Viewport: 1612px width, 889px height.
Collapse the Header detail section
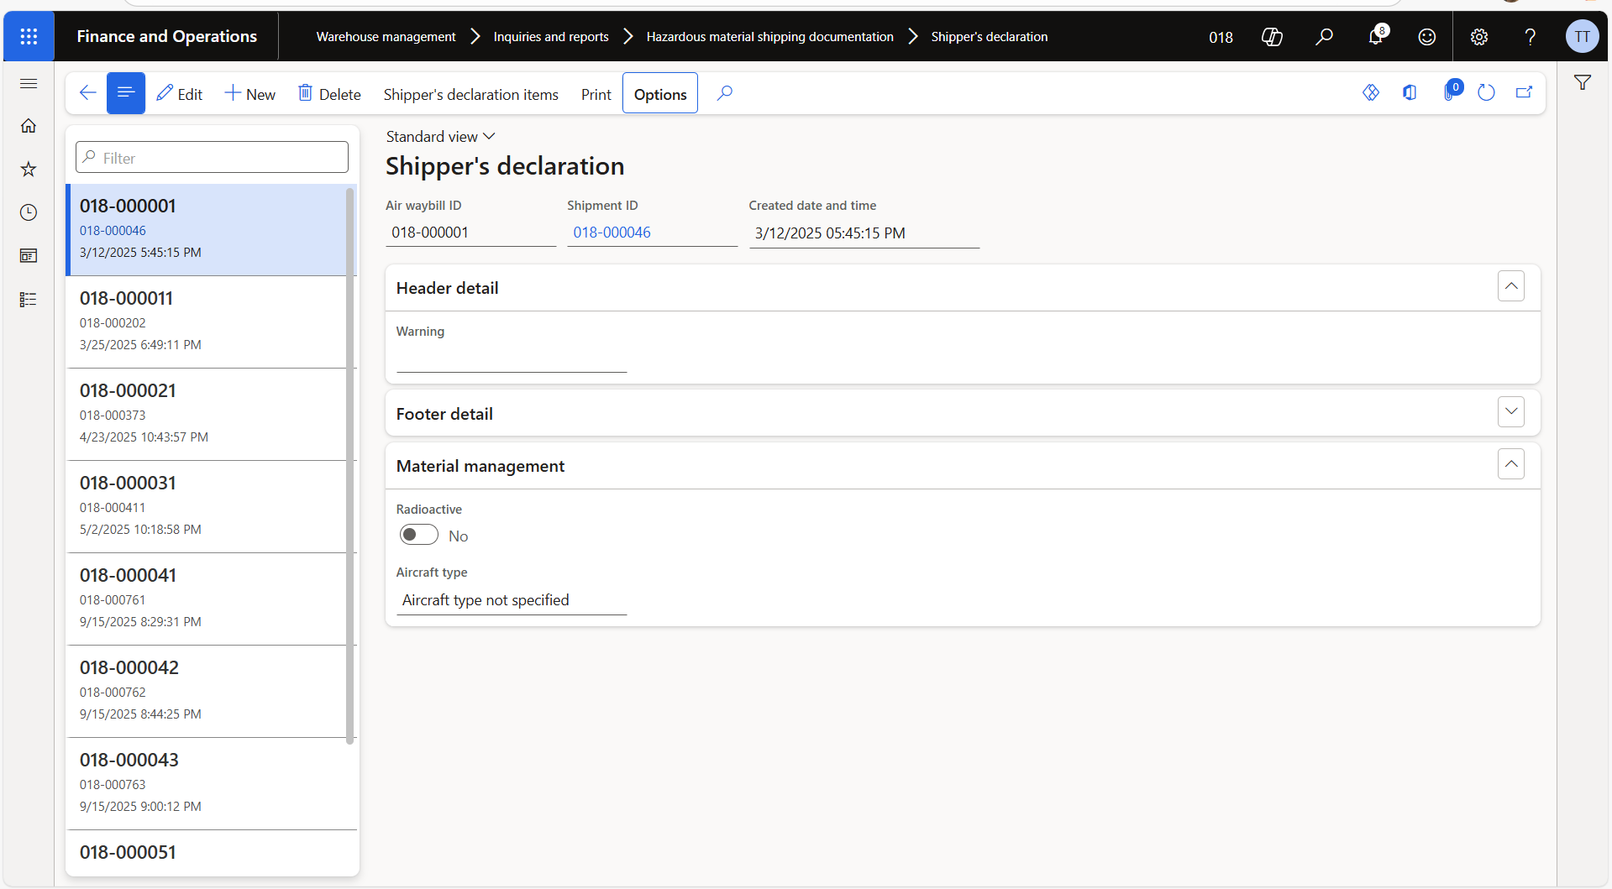(x=1510, y=286)
